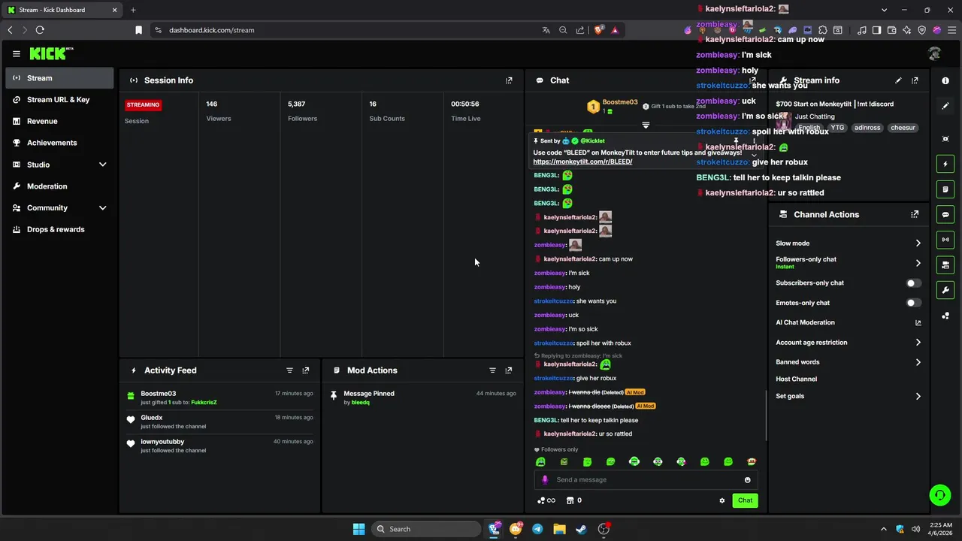Pop out the Stream info panel

click(x=915, y=80)
